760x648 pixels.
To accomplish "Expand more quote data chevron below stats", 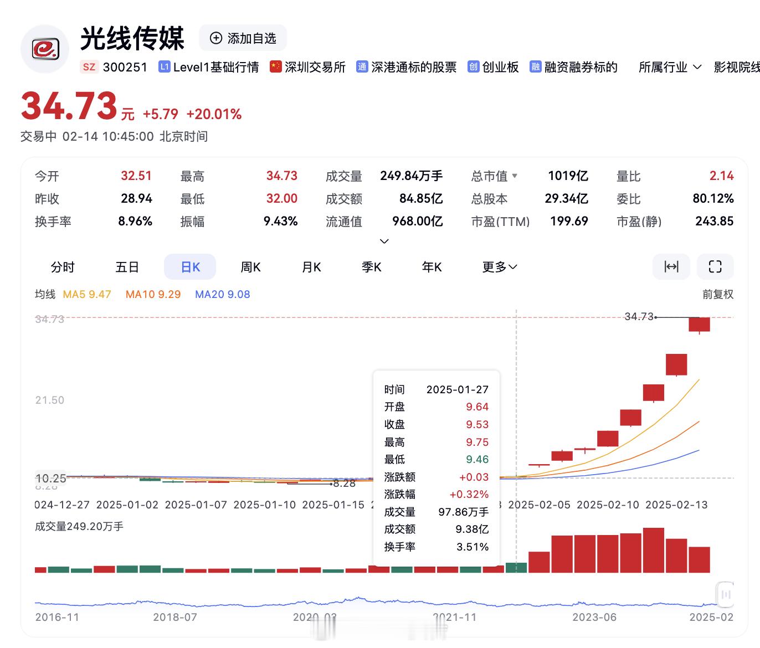I will point(384,241).
